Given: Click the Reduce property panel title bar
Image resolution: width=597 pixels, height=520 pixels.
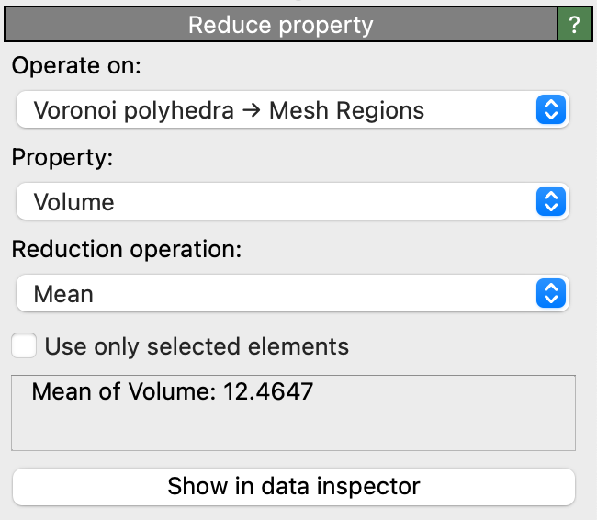Looking at the screenshot, I should (280, 25).
